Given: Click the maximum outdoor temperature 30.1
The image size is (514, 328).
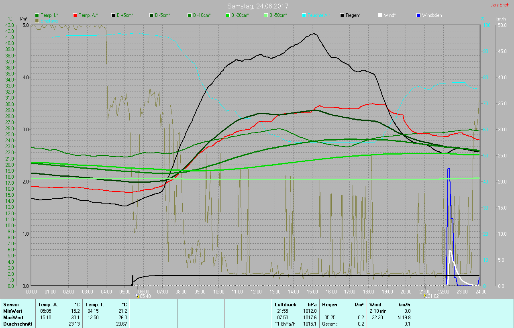Looking at the screenshot, I should tap(75, 318).
